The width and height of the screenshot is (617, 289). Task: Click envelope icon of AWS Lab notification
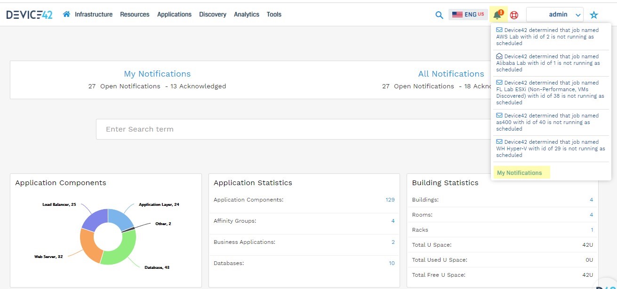point(499,30)
